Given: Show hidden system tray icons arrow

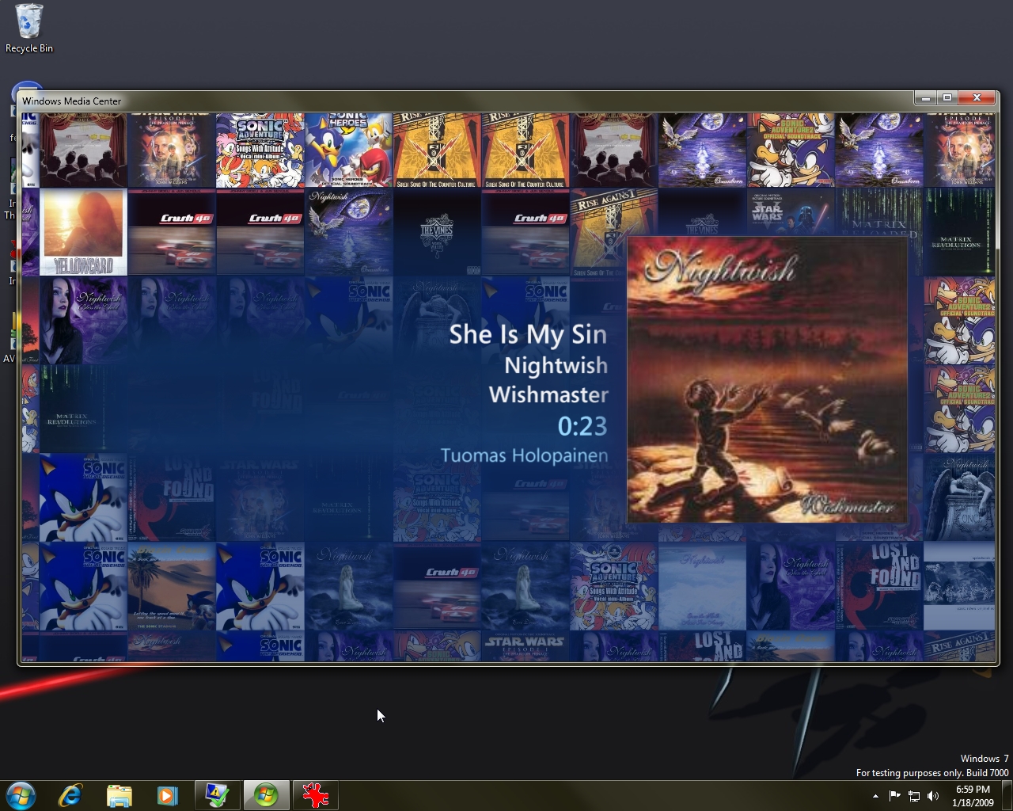Looking at the screenshot, I should tap(875, 796).
